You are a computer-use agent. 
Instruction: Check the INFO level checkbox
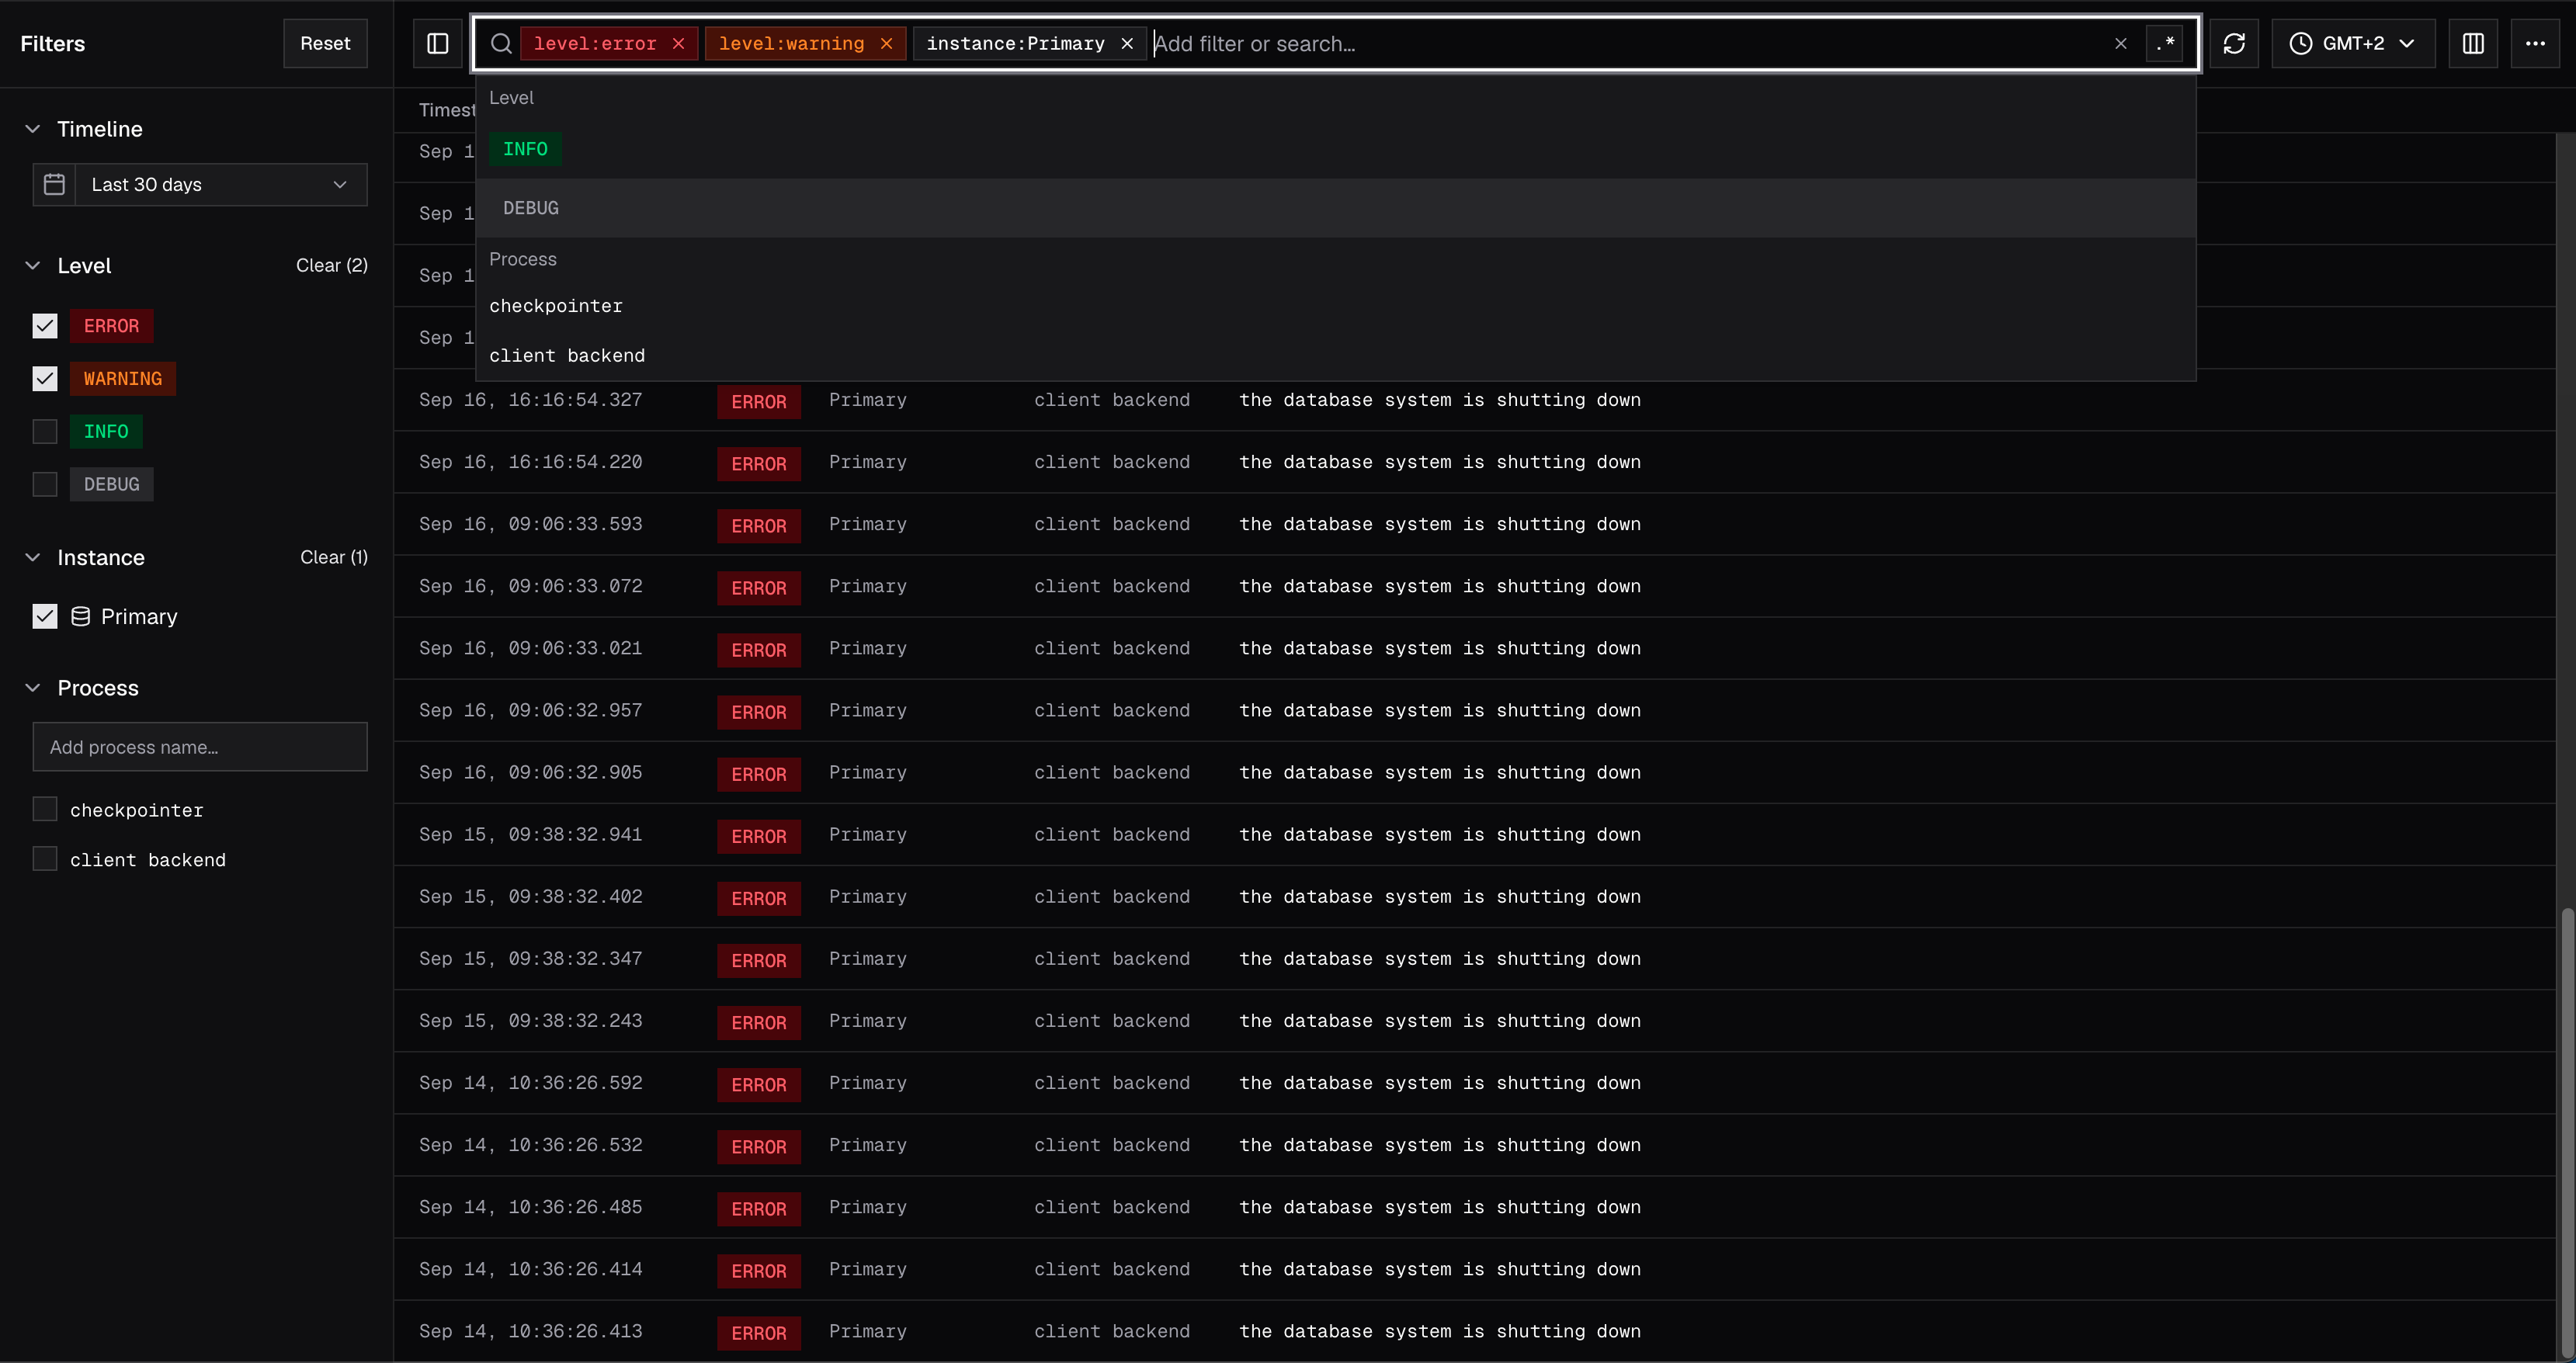(45, 431)
